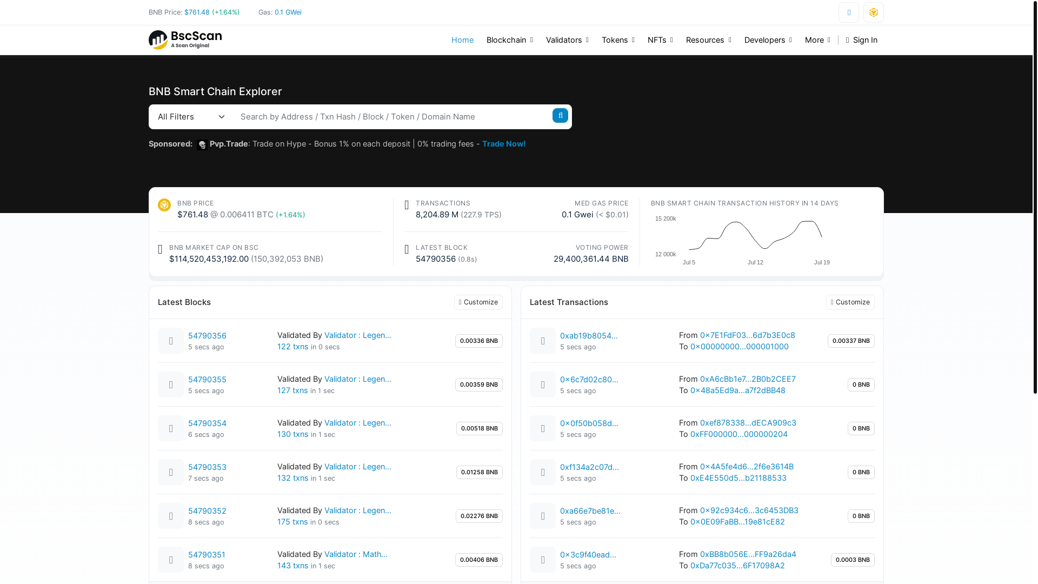
Task: Click the BNB coin price icon
Action: tap(164, 205)
